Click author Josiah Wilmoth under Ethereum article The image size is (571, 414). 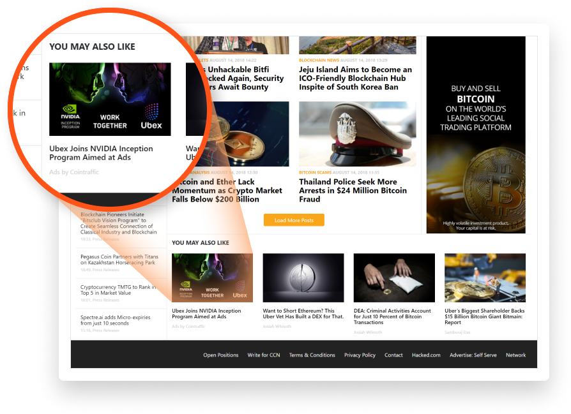click(277, 327)
